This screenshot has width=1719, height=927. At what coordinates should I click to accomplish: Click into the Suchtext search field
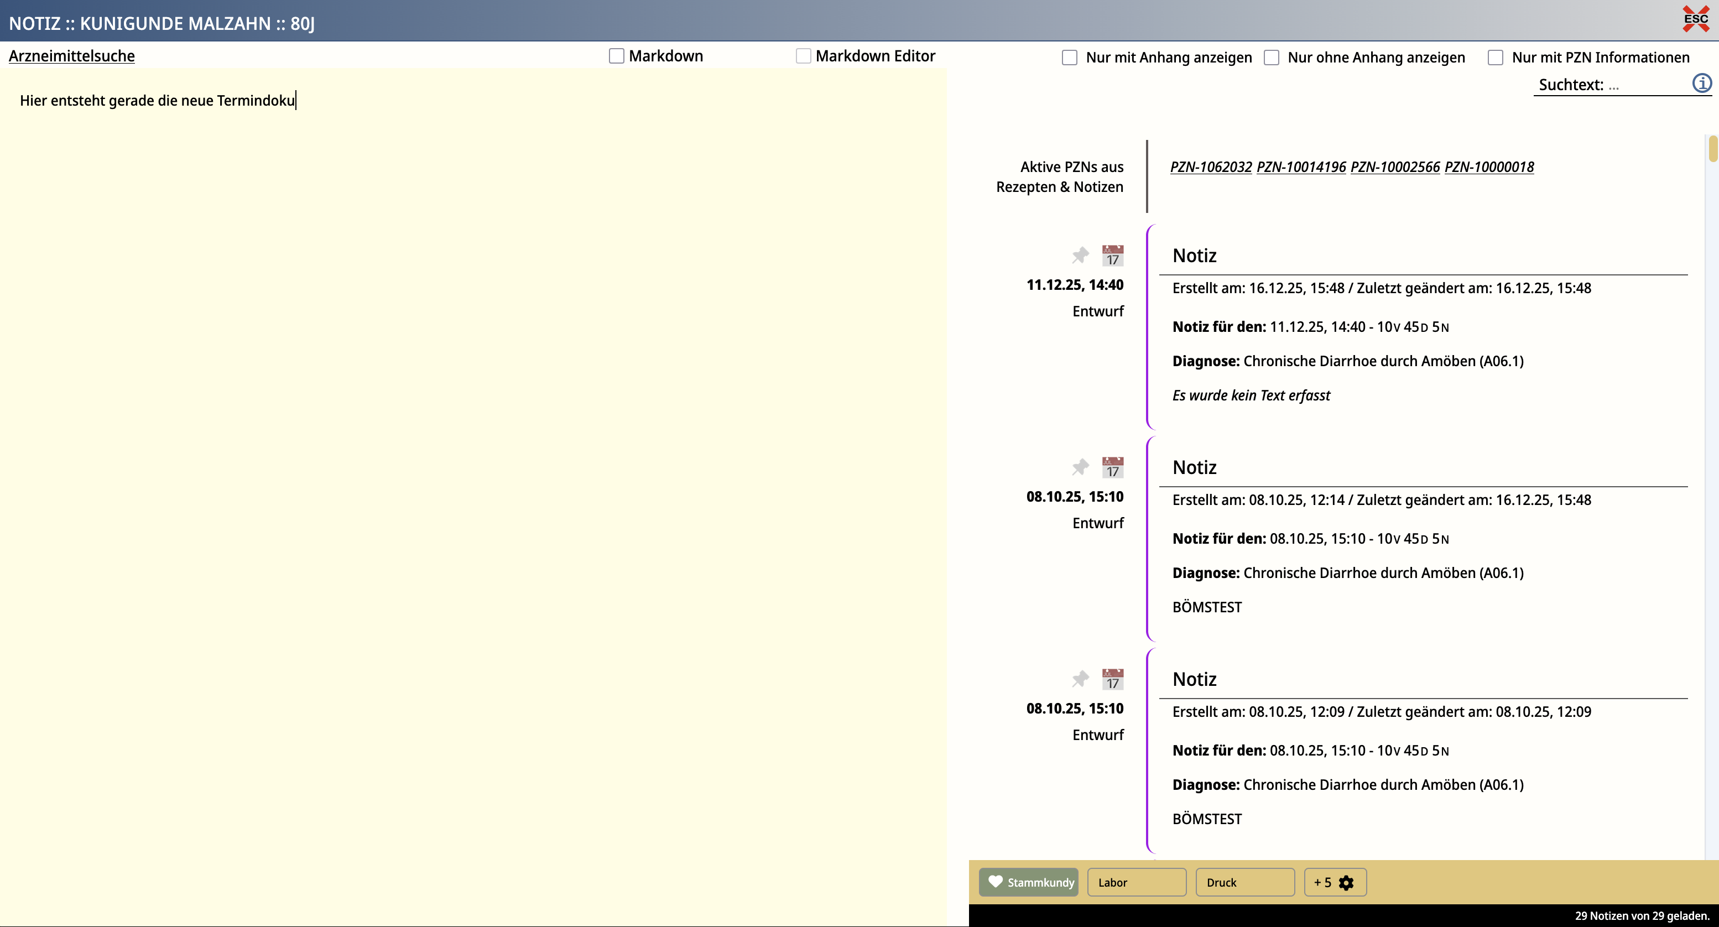point(1645,85)
